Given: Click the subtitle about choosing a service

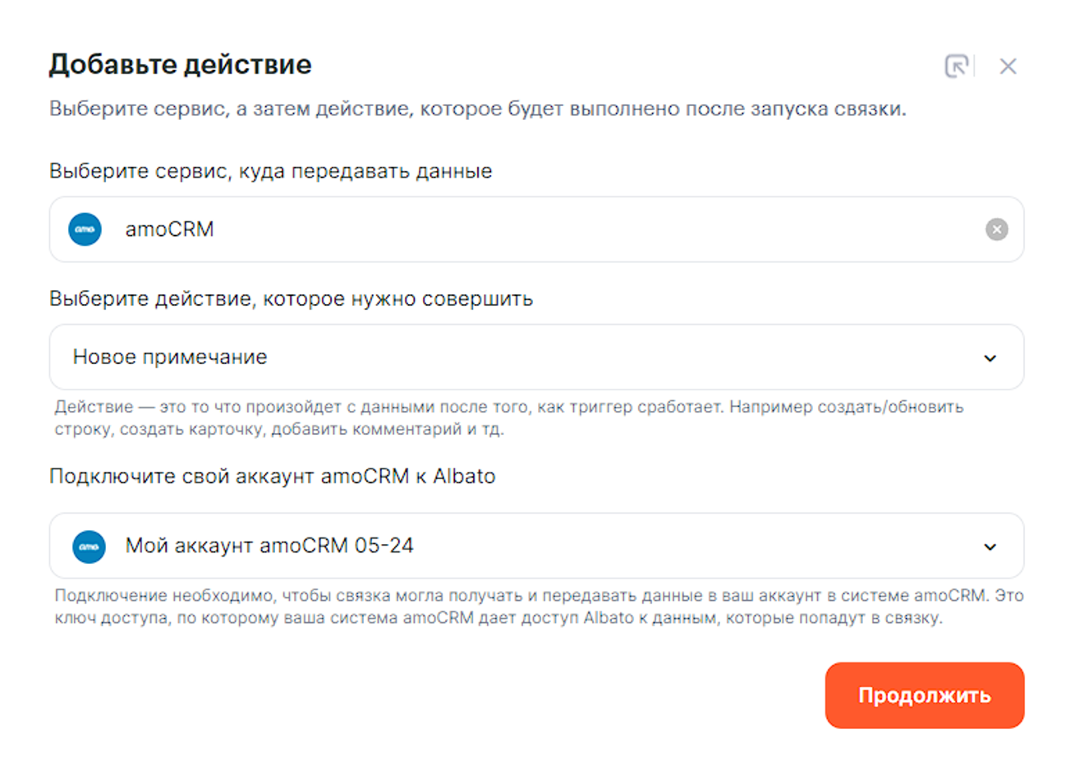Looking at the screenshot, I should pyautogui.click(x=477, y=108).
